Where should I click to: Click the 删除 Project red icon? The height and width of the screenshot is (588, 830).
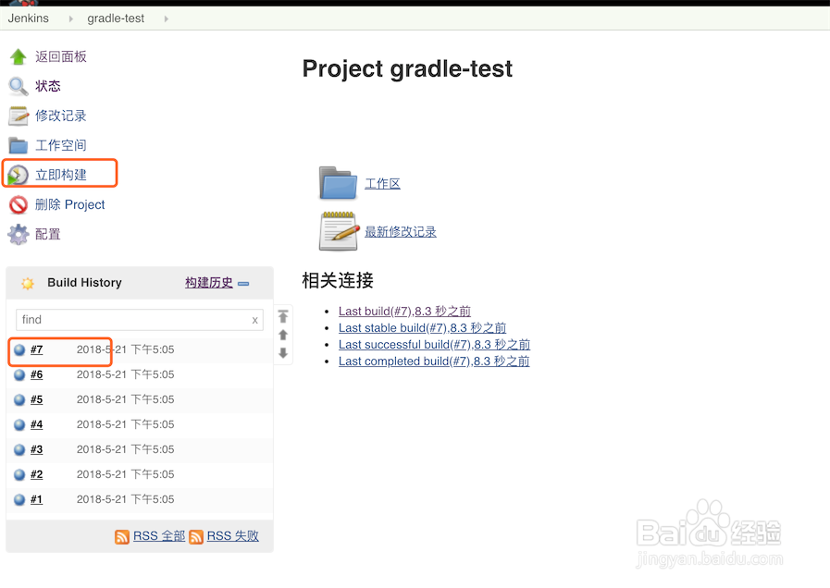pyautogui.click(x=19, y=204)
